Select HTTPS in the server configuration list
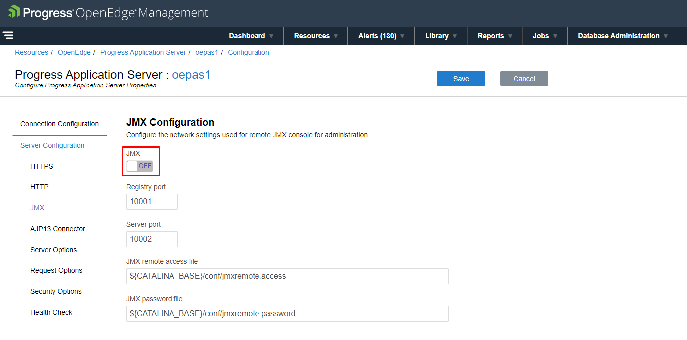The height and width of the screenshot is (340, 687). coord(41,166)
